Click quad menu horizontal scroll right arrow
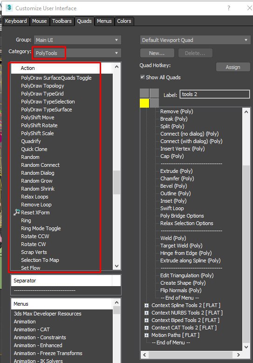Screen dimensions: 253x363 (239, 355)
